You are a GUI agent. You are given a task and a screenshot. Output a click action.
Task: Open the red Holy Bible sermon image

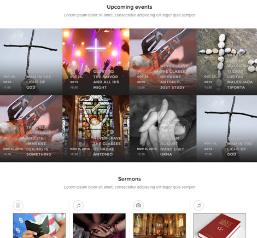click(x=220, y=225)
